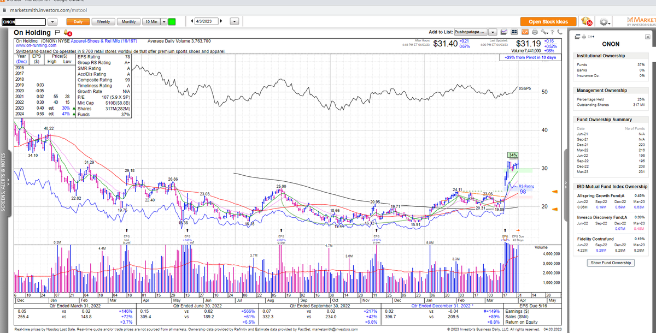
Task: Click the chart view icon
Action: click(x=504, y=32)
